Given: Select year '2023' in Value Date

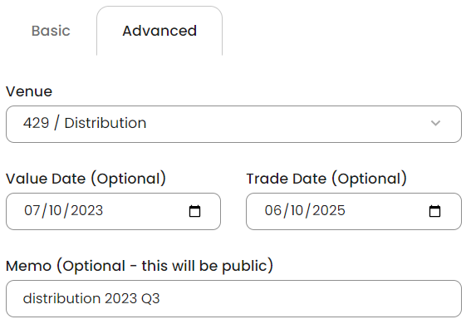Looking at the screenshot, I should pyautogui.click(x=86, y=210).
